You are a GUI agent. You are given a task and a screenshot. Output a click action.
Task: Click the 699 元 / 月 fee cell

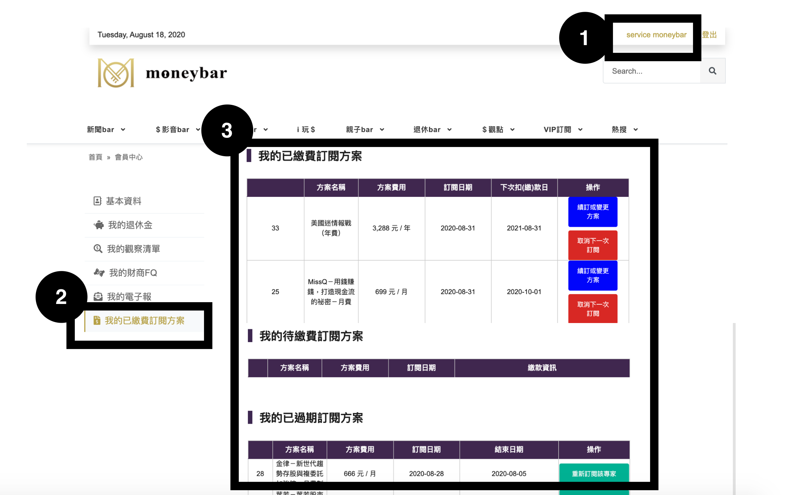click(x=391, y=291)
